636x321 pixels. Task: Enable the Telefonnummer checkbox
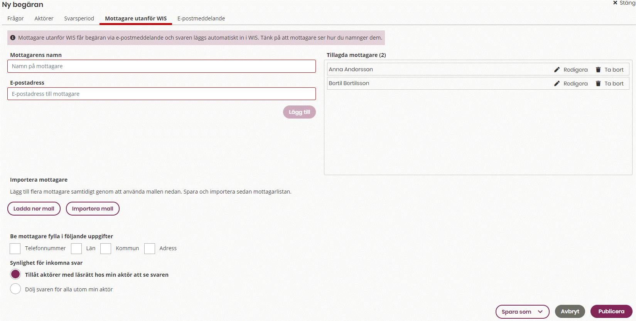click(15, 249)
